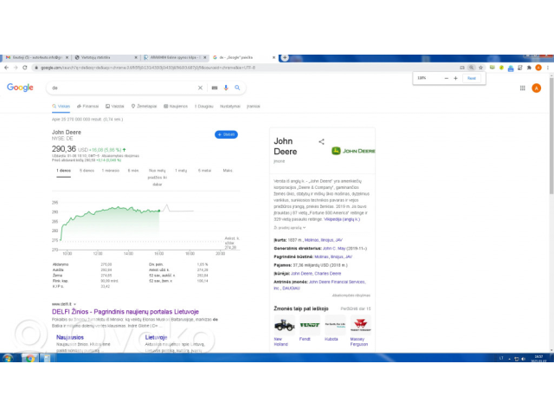Screen dimensions: 554x416
Task: Select the 5 dienos chart range
Action: (x=87, y=171)
